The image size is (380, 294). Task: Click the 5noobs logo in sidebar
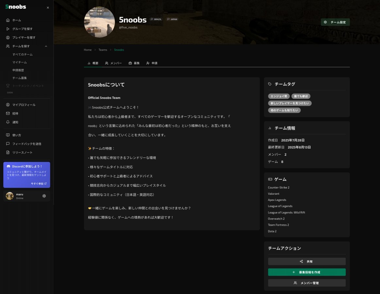(x=16, y=7)
